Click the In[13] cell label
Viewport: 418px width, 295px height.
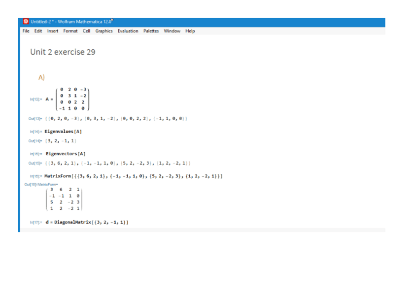pyautogui.click(x=35, y=99)
